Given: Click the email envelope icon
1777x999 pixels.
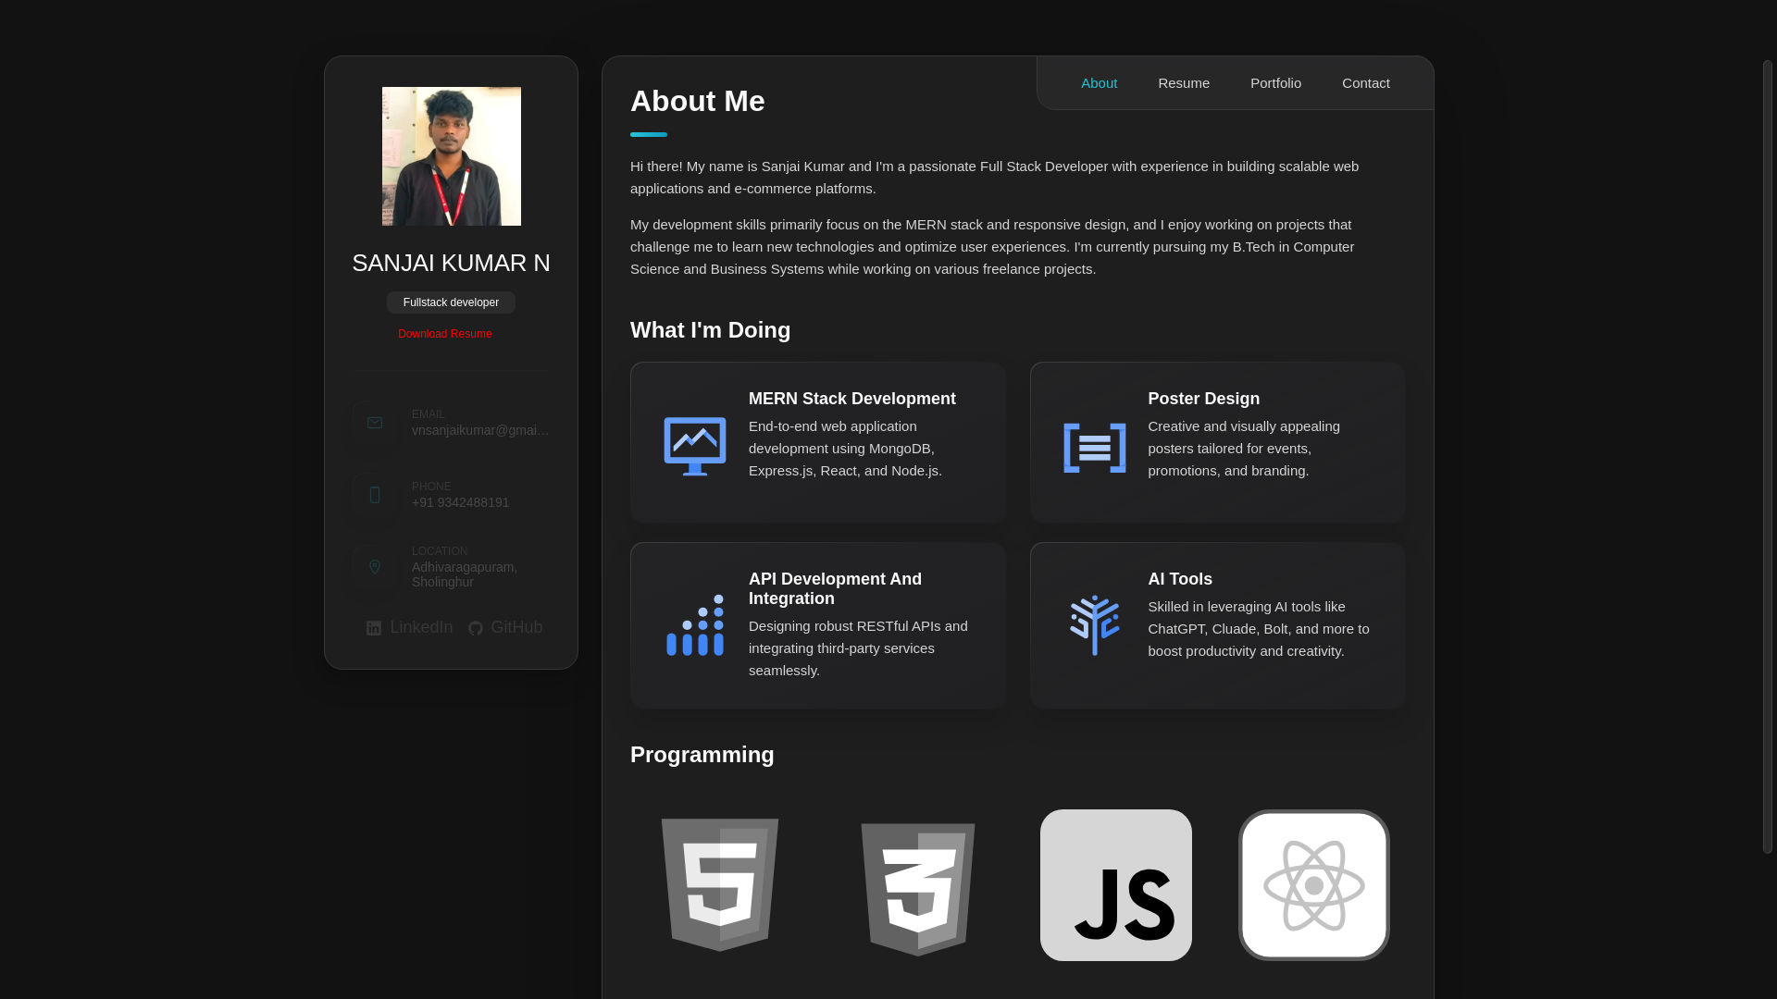Looking at the screenshot, I should pos(374,423).
